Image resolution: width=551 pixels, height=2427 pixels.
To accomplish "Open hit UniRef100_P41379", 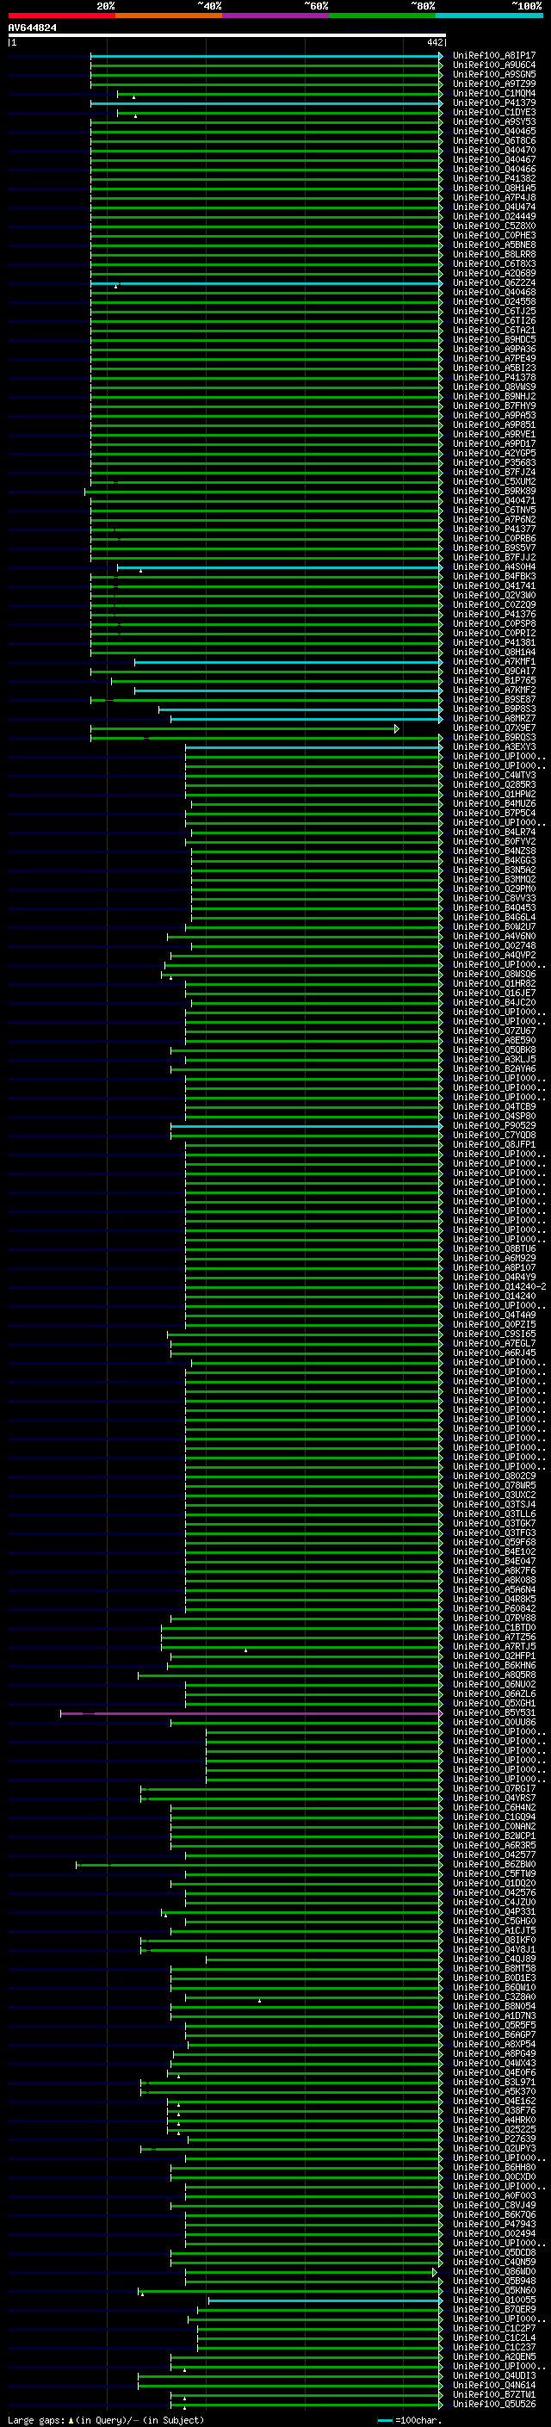I will click(x=493, y=103).
